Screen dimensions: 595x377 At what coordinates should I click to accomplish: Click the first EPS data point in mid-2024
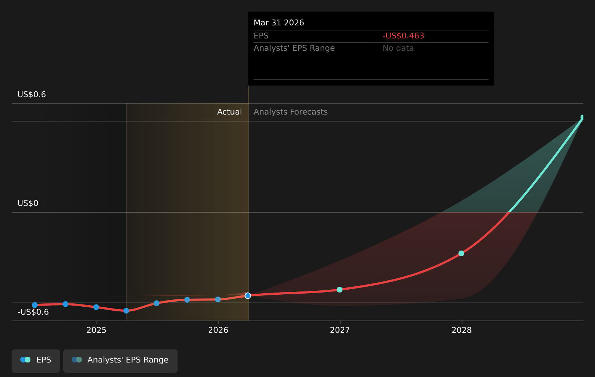(x=35, y=305)
